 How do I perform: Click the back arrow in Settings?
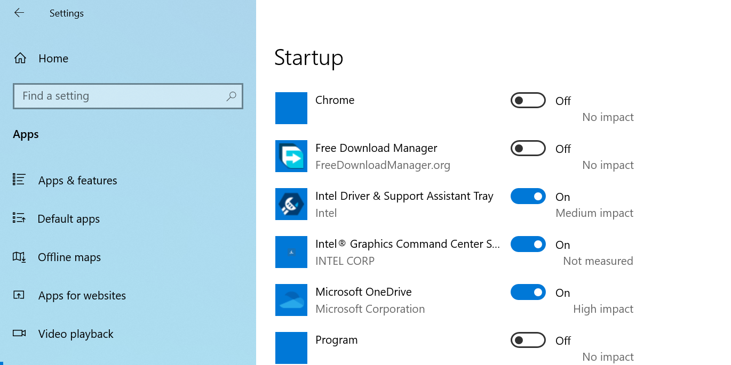click(19, 13)
